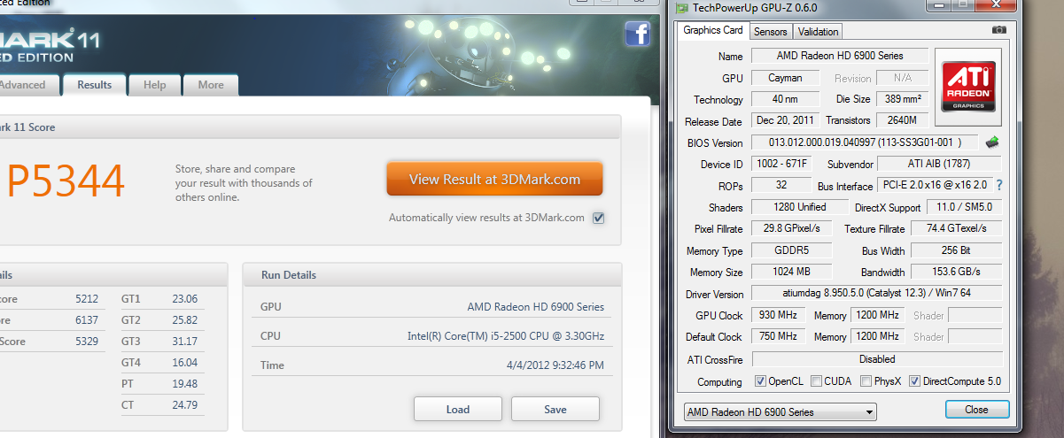
Task: Click the Bus Interface question mark icon
Action: [x=999, y=186]
